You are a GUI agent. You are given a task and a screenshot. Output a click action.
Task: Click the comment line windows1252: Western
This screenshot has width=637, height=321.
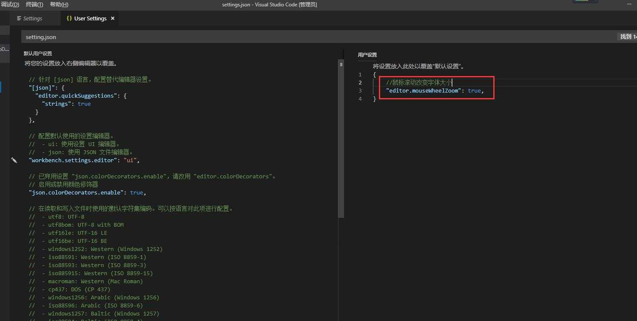coord(96,249)
